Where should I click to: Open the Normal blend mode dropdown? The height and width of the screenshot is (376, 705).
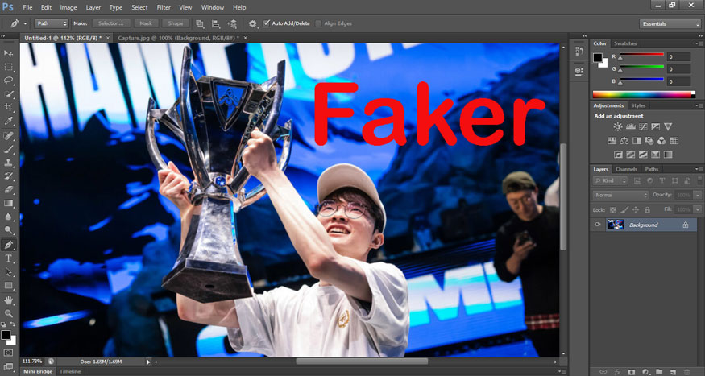(x=620, y=196)
